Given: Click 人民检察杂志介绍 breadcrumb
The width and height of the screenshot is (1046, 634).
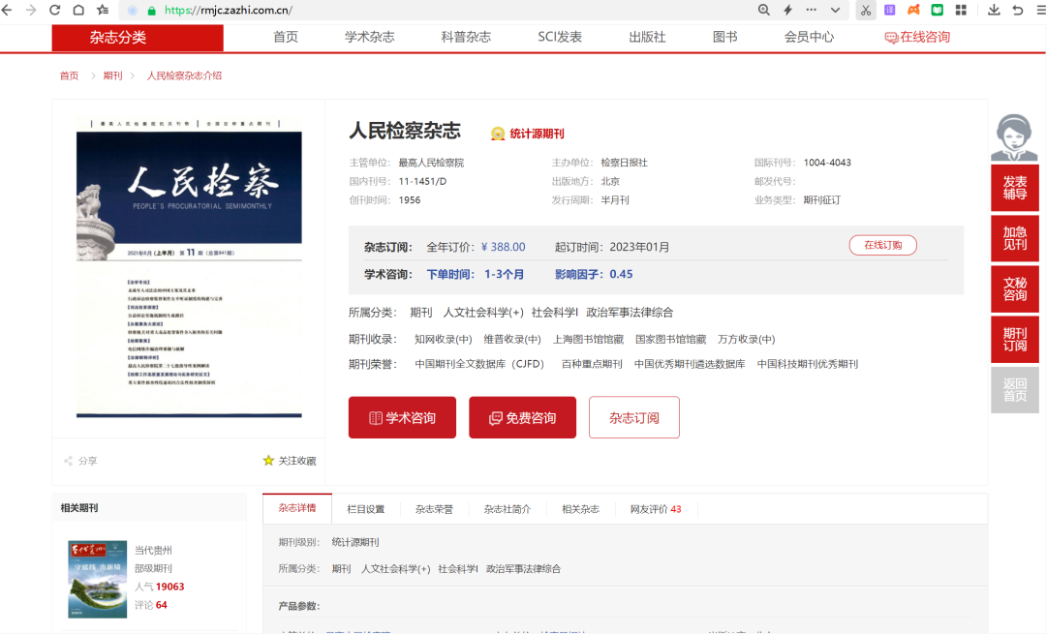Looking at the screenshot, I should tap(184, 76).
